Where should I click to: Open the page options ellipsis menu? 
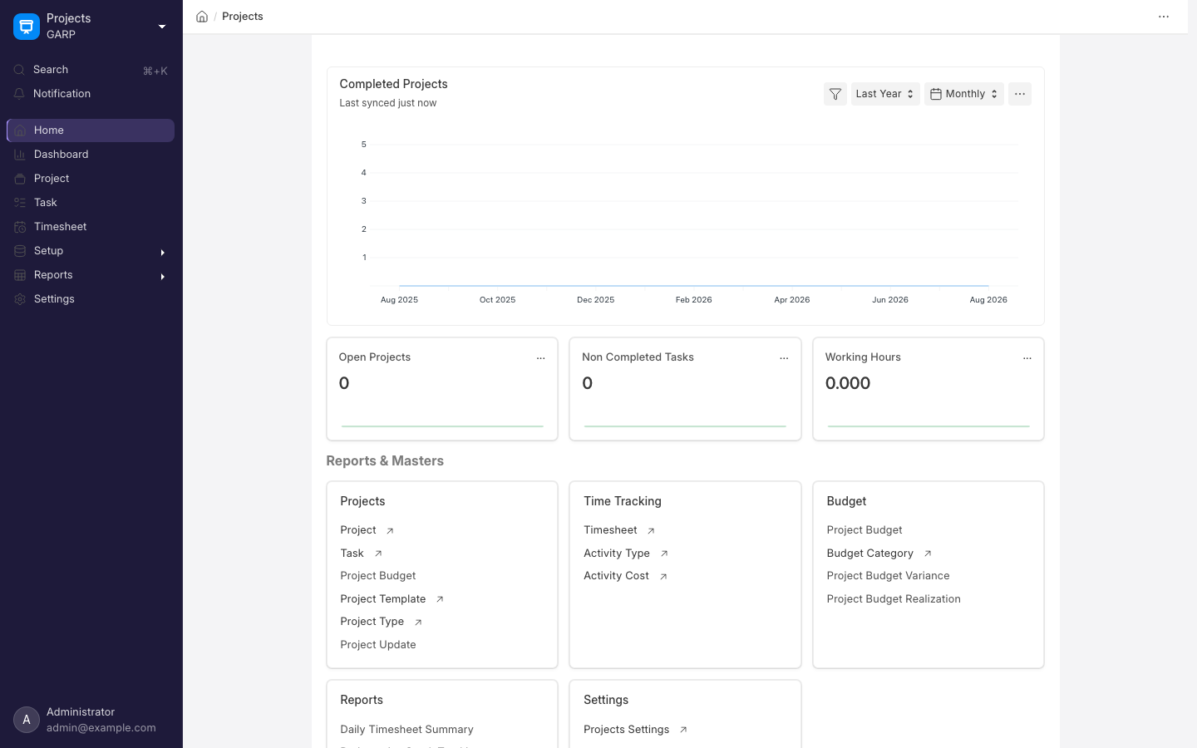coord(1164,17)
